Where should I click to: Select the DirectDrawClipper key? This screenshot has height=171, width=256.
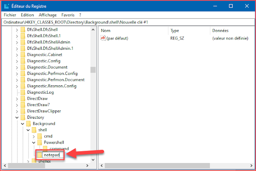coord(44,111)
